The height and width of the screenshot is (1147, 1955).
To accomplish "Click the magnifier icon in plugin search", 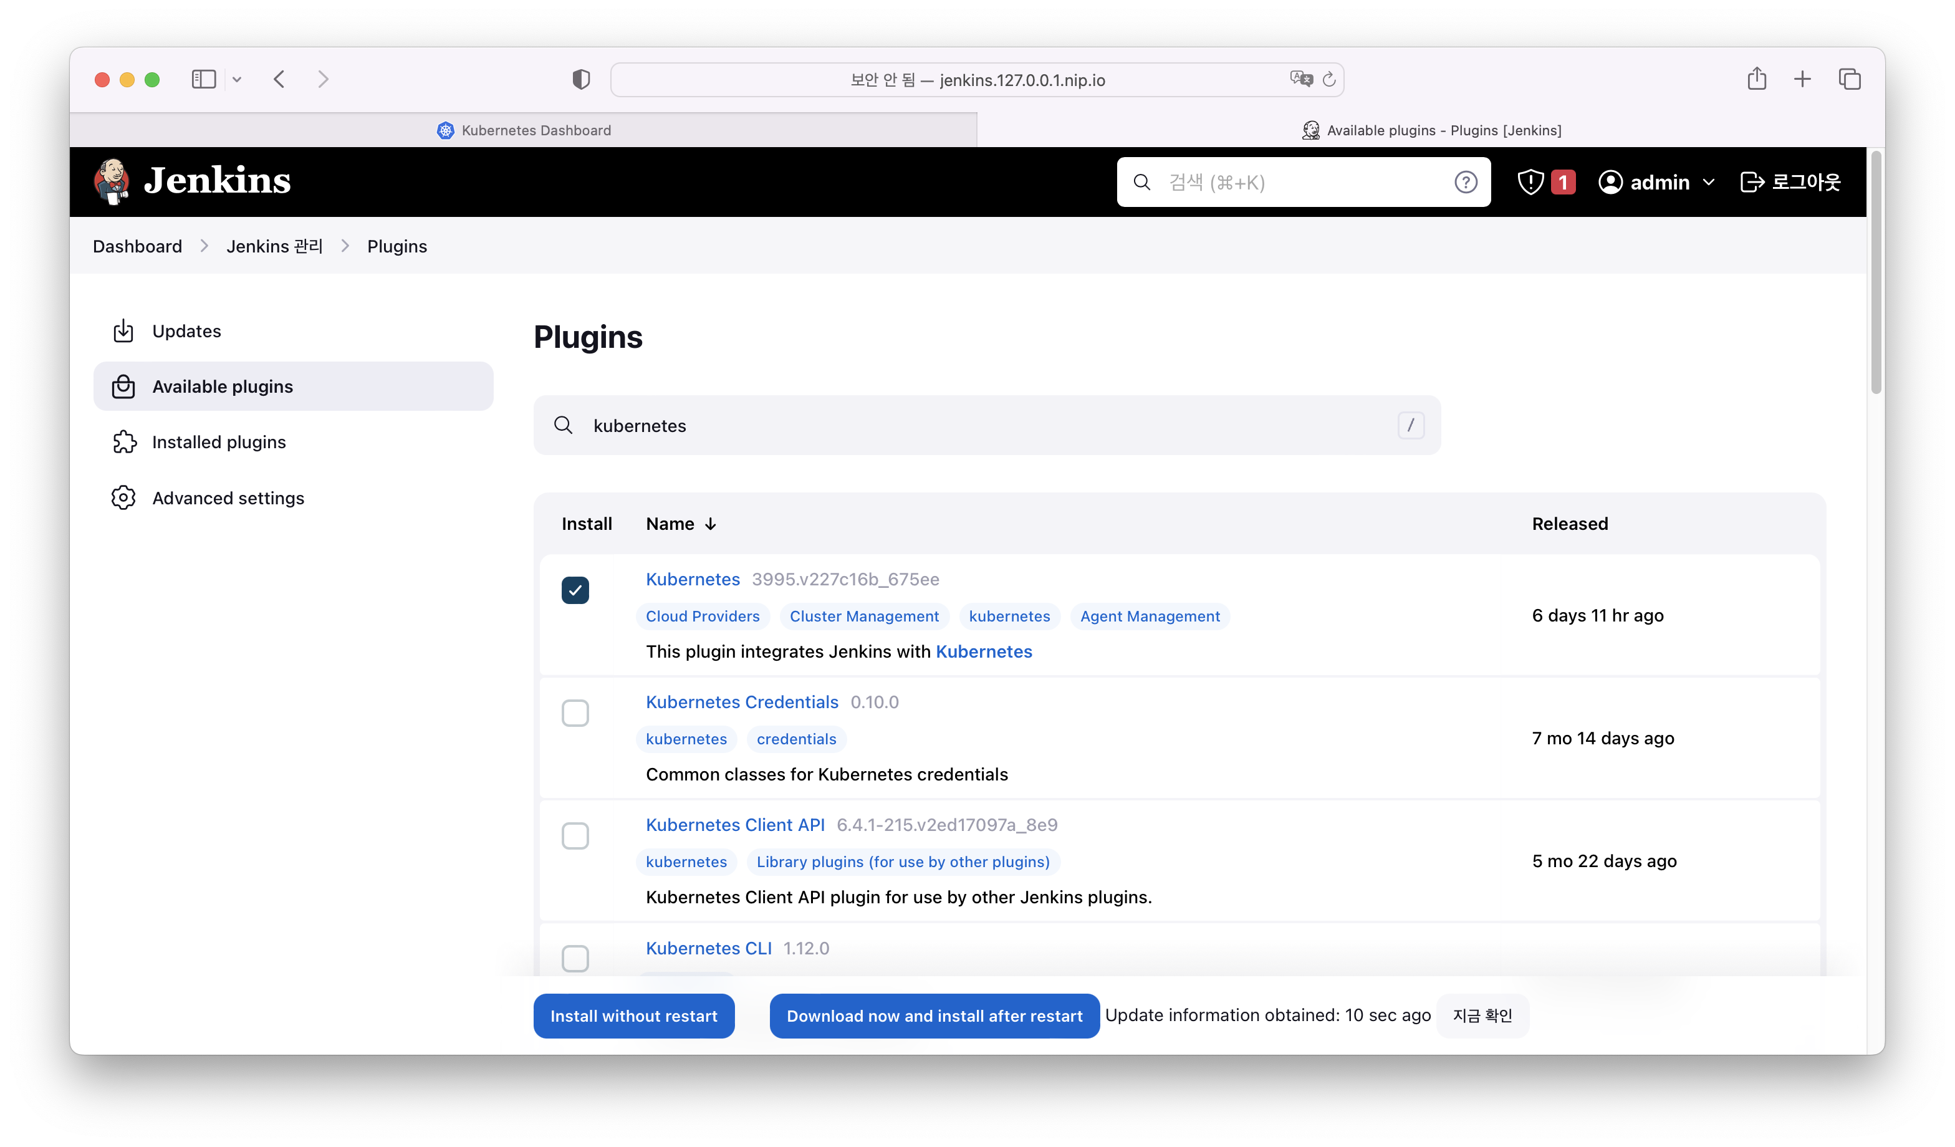I will point(563,425).
